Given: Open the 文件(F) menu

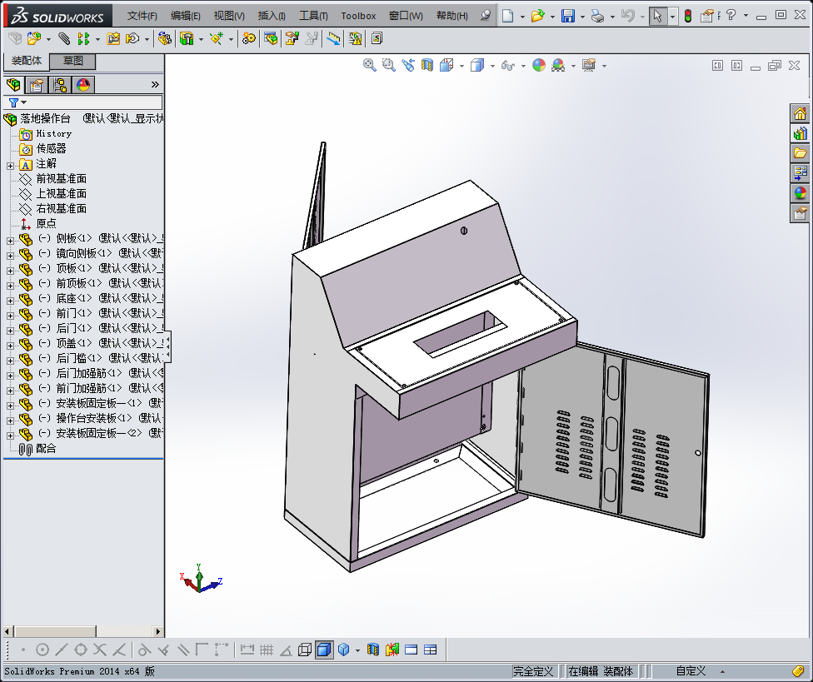Looking at the screenshot, I should (x=142, y=16).
